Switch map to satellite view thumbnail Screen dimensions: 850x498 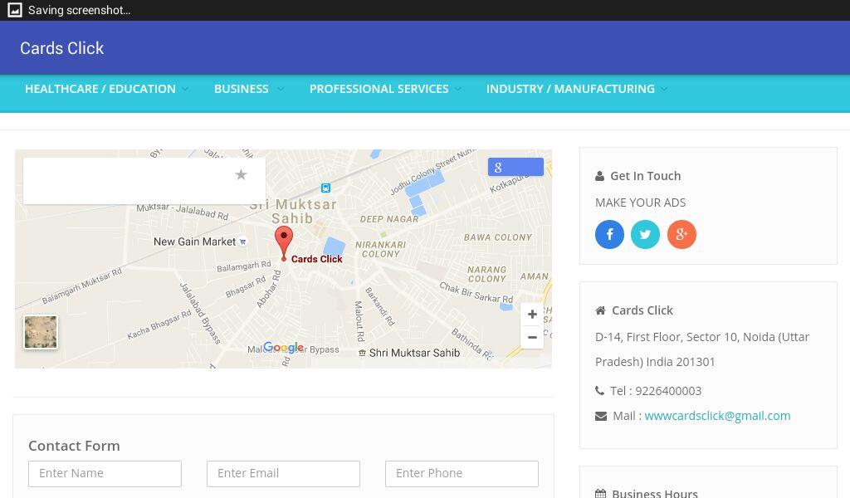pyautogui.click(x=41, y=332)
